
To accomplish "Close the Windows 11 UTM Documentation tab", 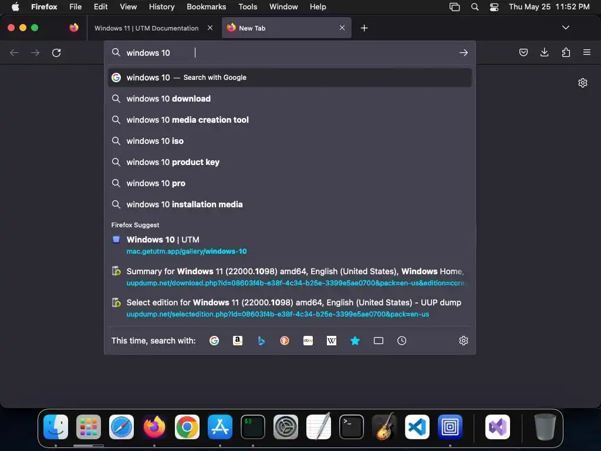I will 210,28.
